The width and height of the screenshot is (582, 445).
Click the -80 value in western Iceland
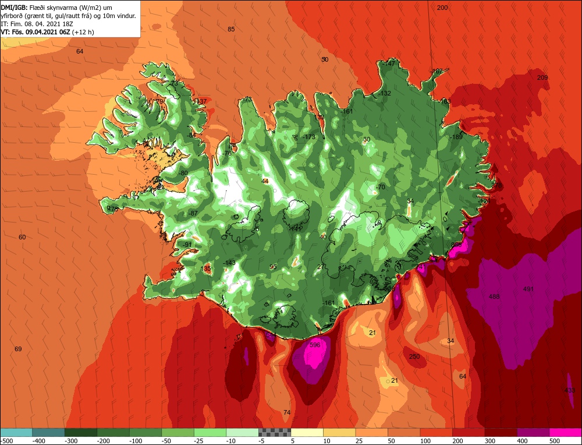tap(183, 173)
